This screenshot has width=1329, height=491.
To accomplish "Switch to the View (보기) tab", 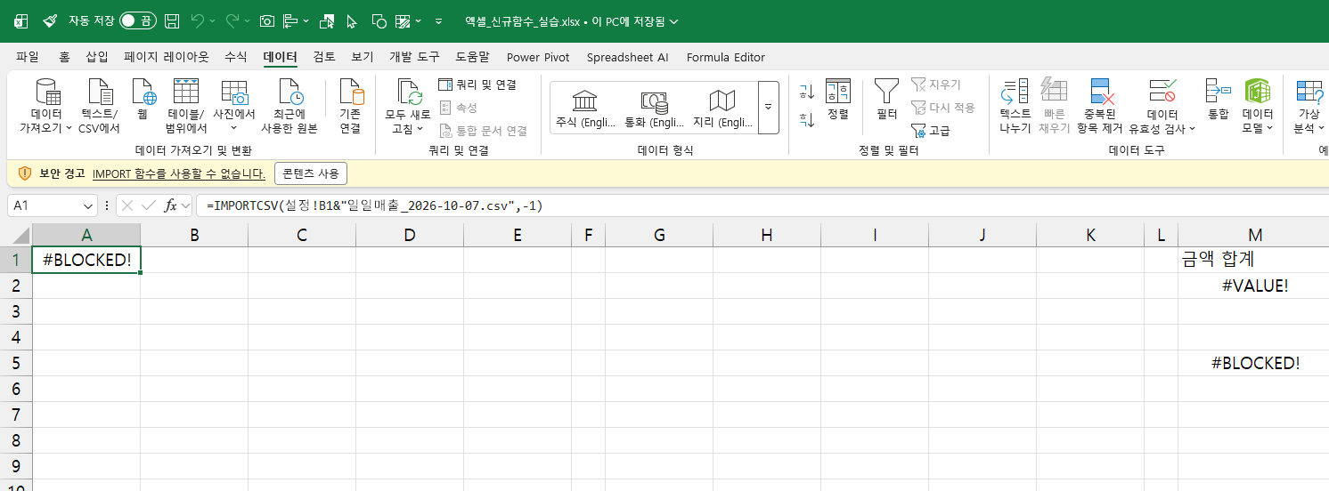I will tap(363, 57).
